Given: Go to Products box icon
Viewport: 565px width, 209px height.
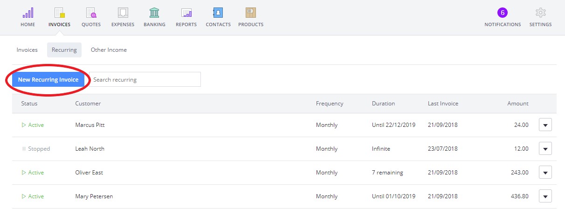Looking at the screenshot, I should coord(251,13).
